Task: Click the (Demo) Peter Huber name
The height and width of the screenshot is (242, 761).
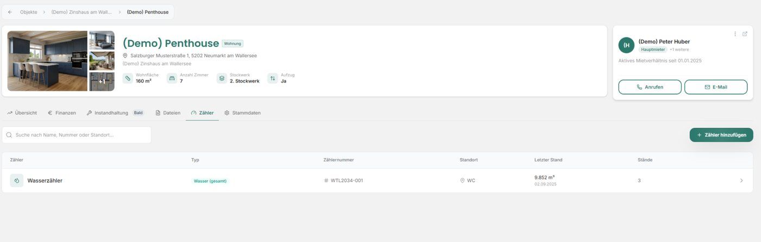Action: coord(664,41)
